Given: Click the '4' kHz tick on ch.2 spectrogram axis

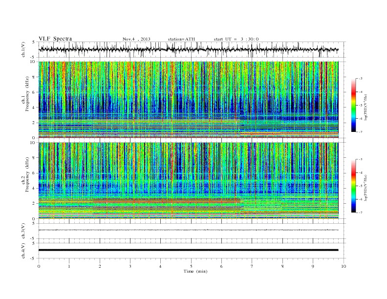Looking at the screenshot, I should [34, 189].
